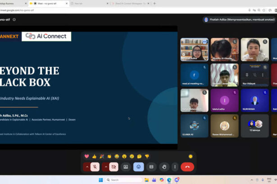
Task: Open Microsoft Edge from the taskbar
Action: 169,180
